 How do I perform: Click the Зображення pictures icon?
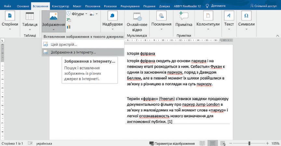click(x=54, y=16)
